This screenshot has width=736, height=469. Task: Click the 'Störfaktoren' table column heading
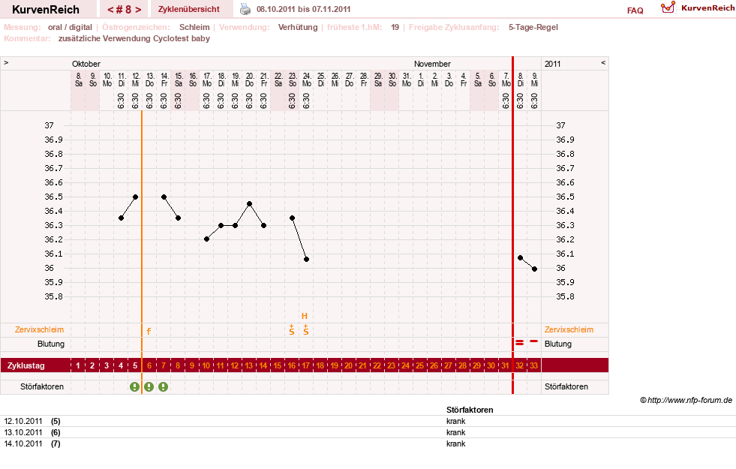tap(470, 410)
